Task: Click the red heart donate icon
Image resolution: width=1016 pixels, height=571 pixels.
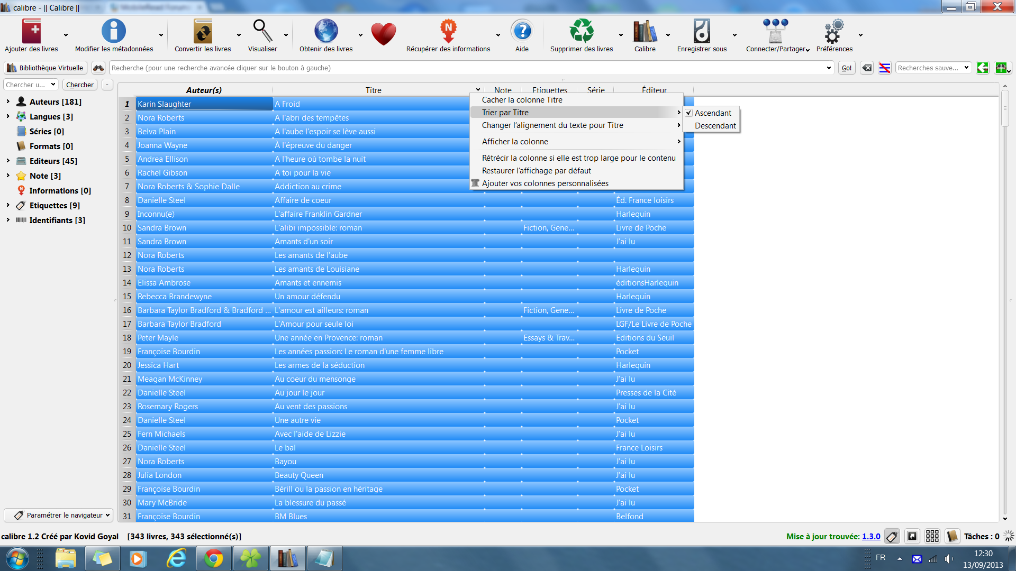Action: tap(384, 34)
